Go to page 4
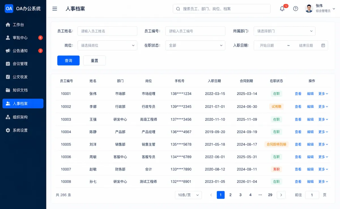This screenshot has height=209, width=340. pyautogui.click(x=250, y=195)
